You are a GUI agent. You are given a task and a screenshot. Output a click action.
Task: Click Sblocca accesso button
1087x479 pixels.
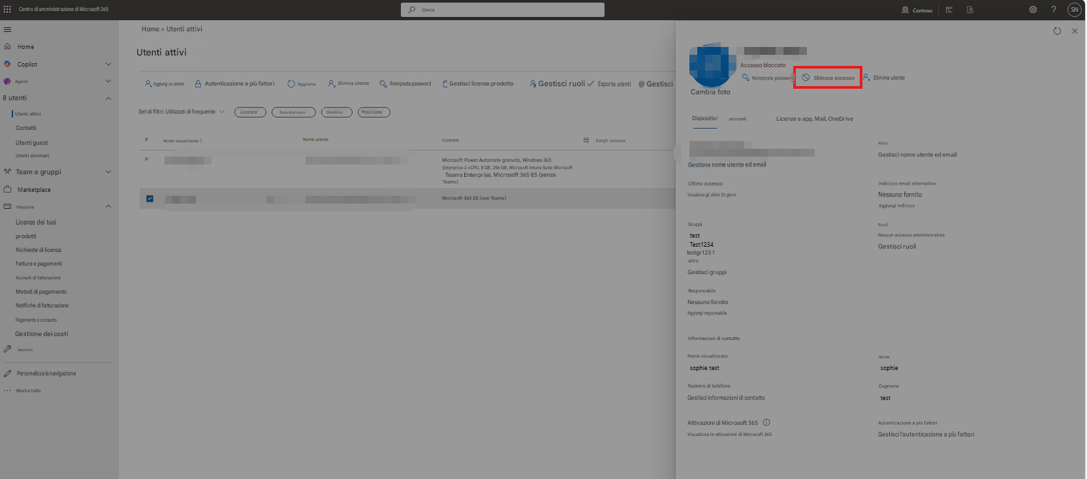coord(828,78)
